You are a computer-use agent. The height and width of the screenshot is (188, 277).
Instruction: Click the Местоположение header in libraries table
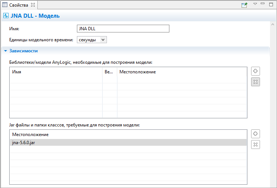tap(182, 72)
